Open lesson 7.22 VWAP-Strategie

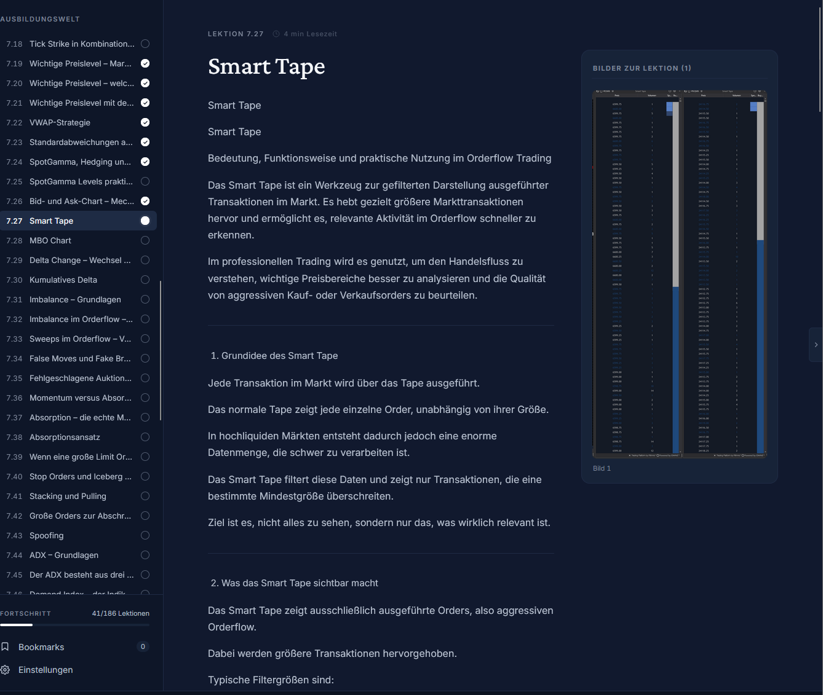point(78,122)
